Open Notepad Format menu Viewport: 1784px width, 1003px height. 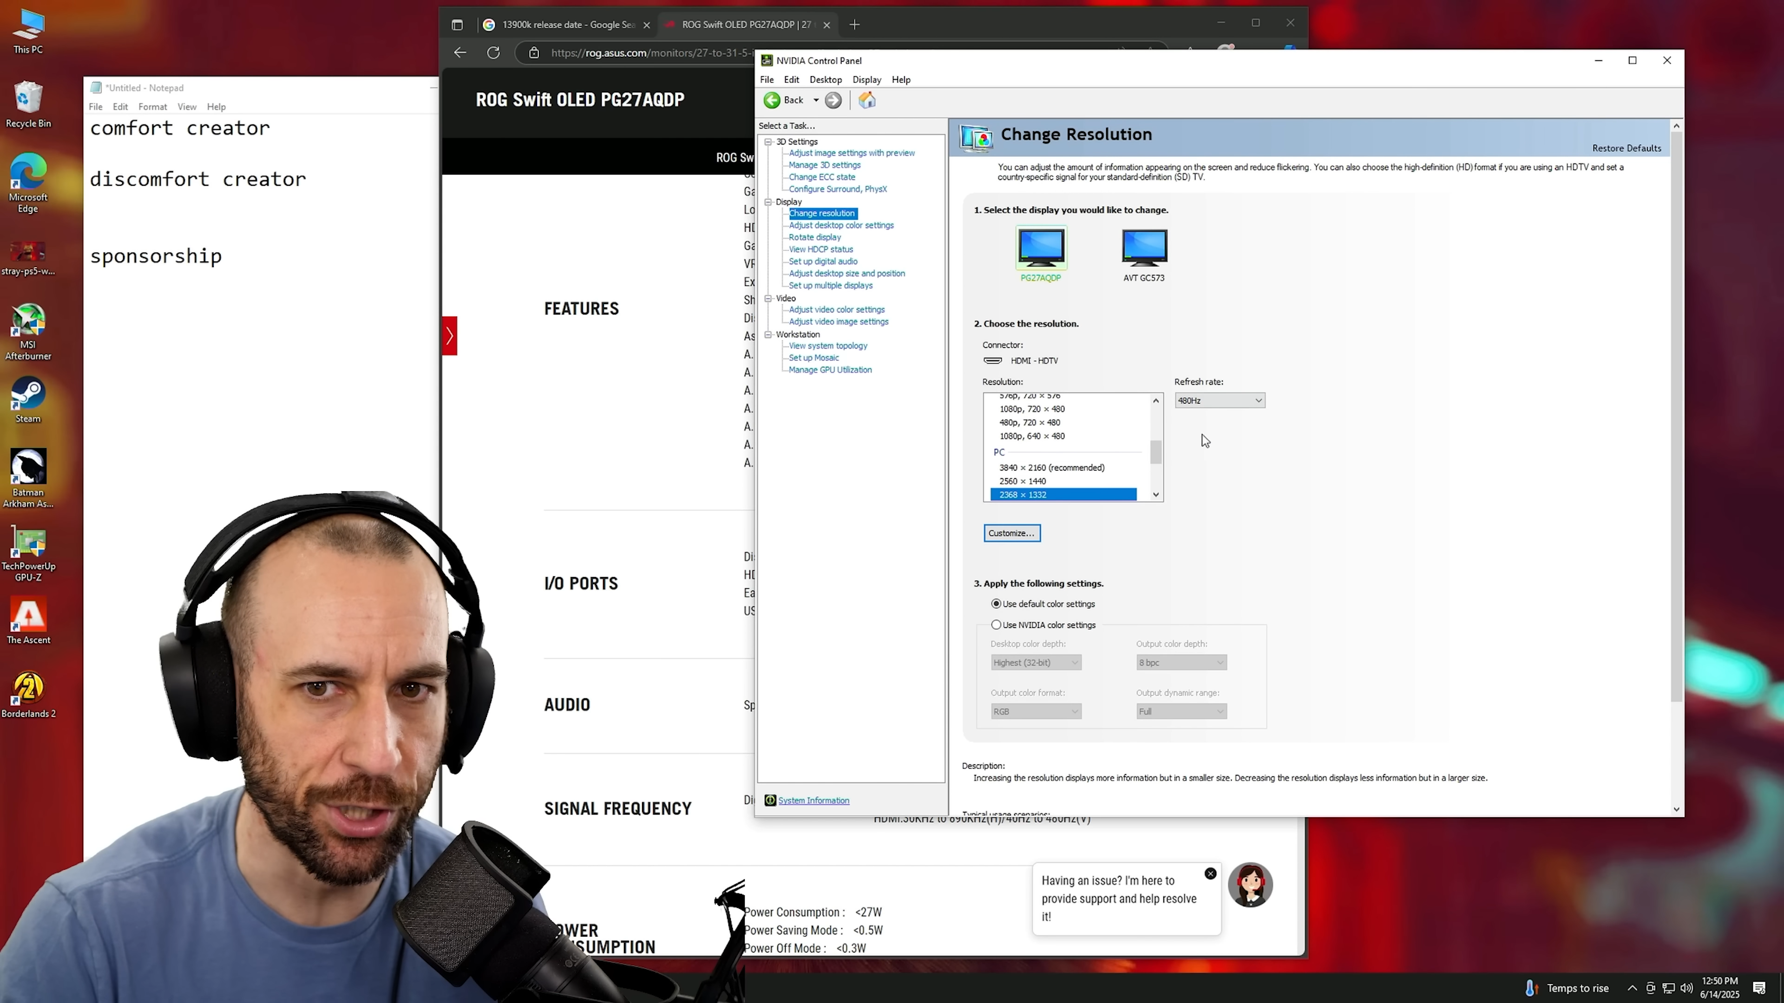point(152,107)
